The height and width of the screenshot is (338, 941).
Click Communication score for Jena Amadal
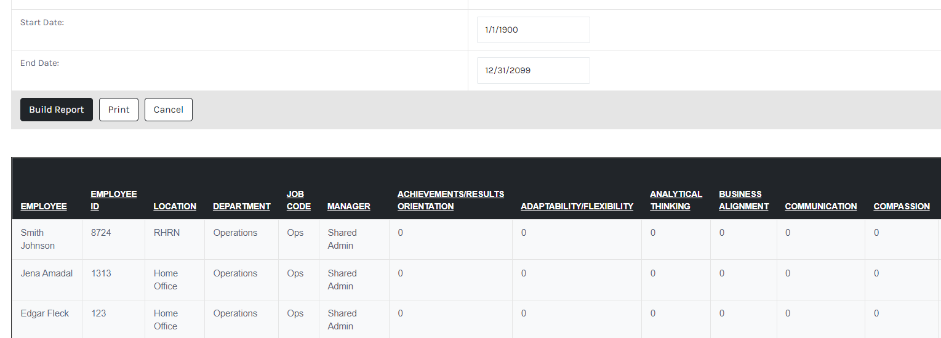tap(788, 273)
